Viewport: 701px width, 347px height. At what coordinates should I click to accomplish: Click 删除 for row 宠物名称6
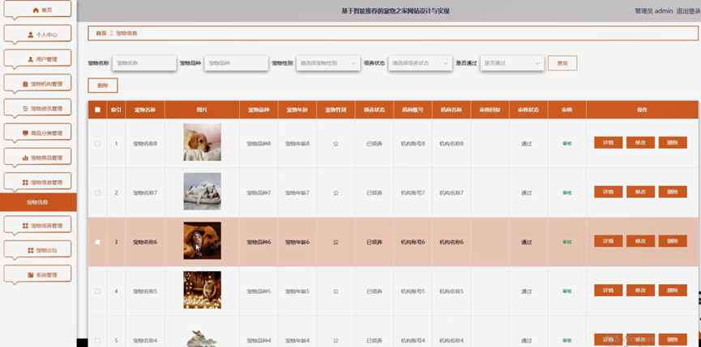pyautogui.click(x=673, y=241)
